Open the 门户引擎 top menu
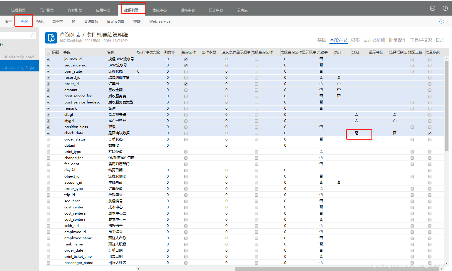 pos(47,10)
